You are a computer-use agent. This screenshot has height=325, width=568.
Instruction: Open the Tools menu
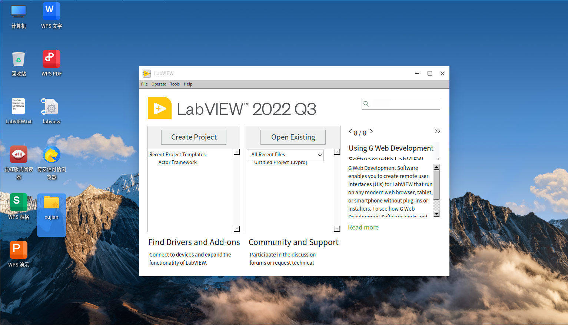tap(175, 84)
